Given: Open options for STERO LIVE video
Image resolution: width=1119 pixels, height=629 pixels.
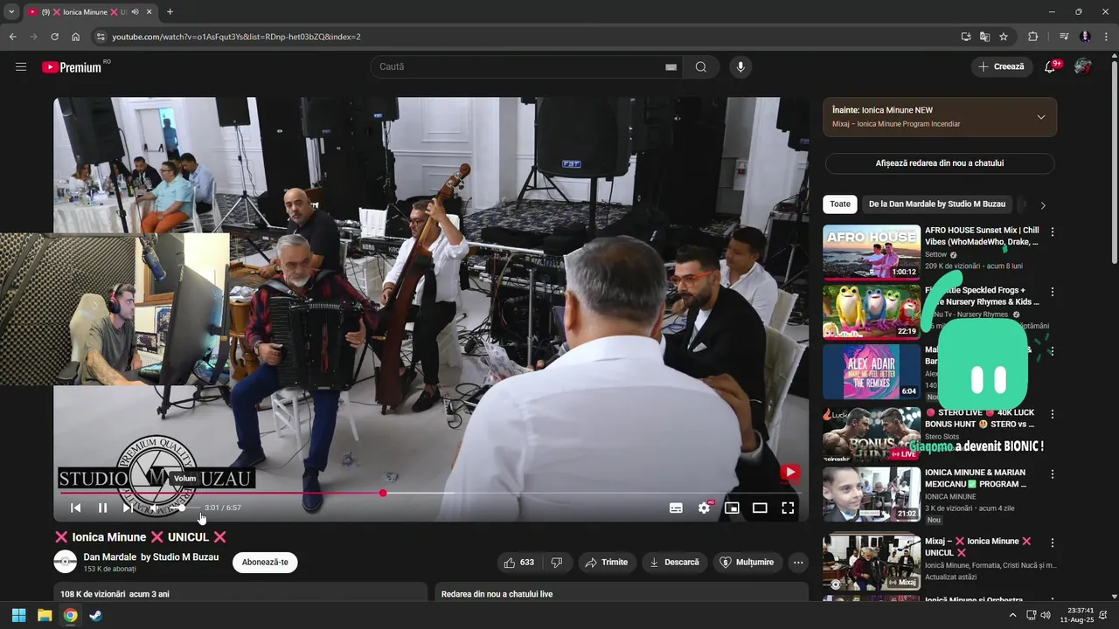Looking at the screenshot, I should [x=1053, y=414].
